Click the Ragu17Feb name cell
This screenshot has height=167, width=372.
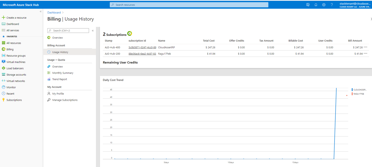pyautogui.click(x=164, y=54)
